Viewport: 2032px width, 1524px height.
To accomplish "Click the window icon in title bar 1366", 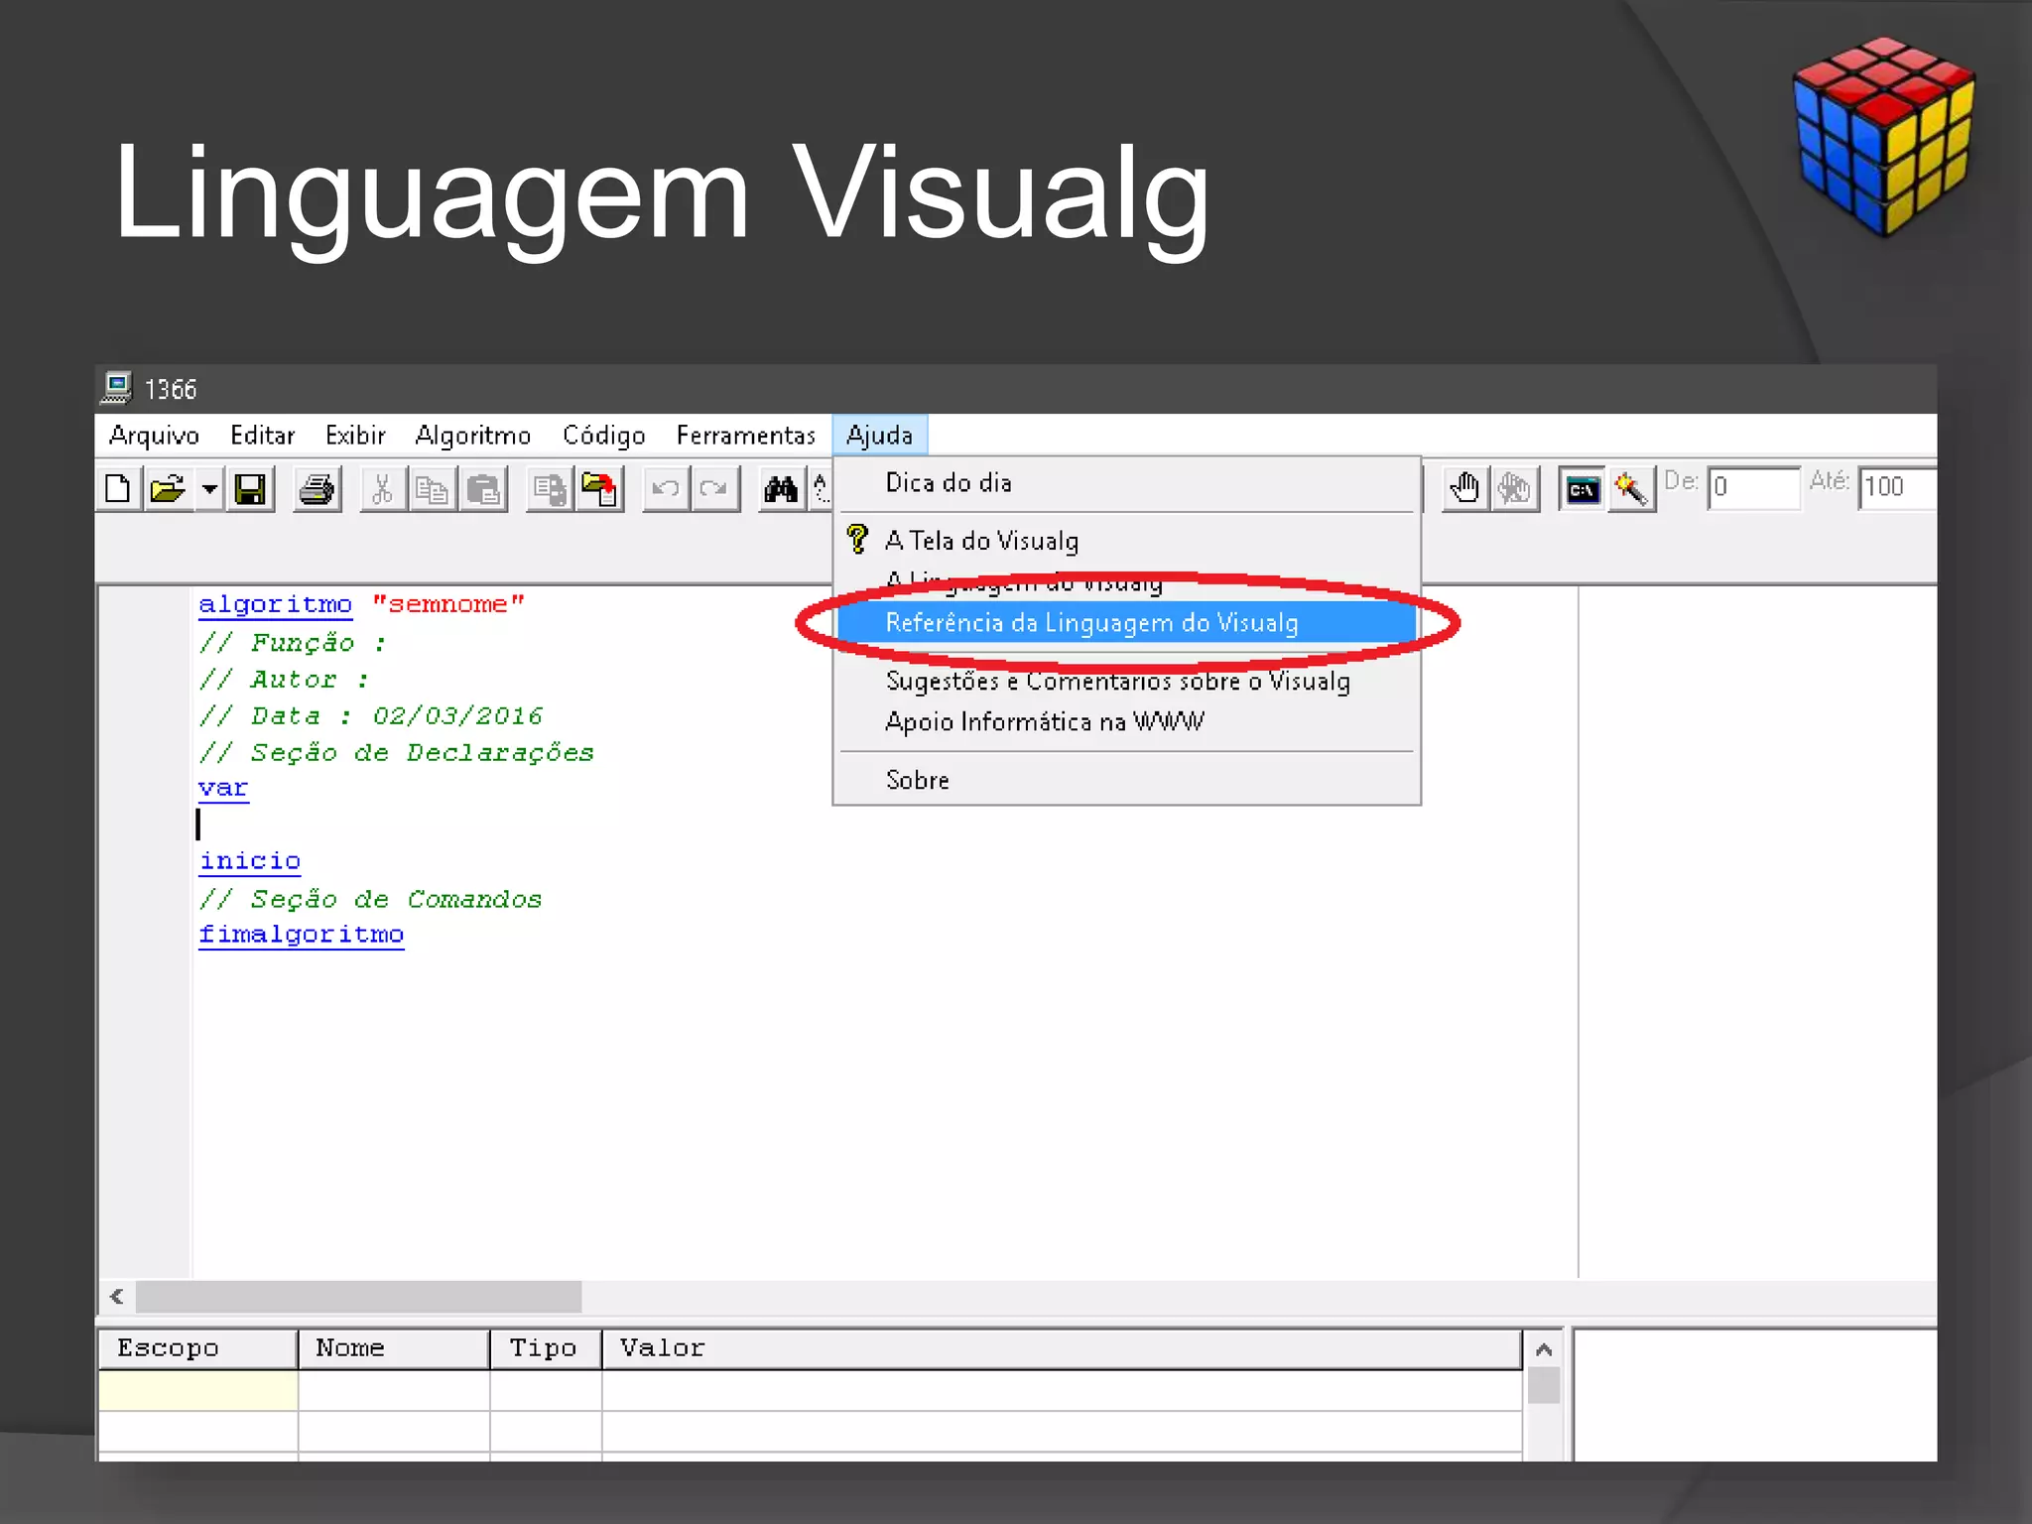I will tap(117, 388).
